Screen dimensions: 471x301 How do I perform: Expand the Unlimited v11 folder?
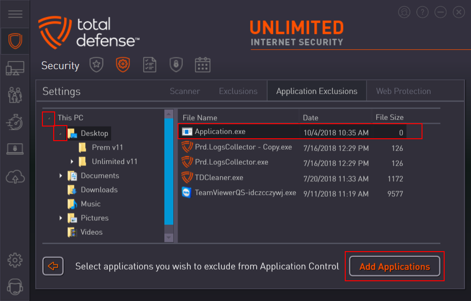click(x=72, y=162)
